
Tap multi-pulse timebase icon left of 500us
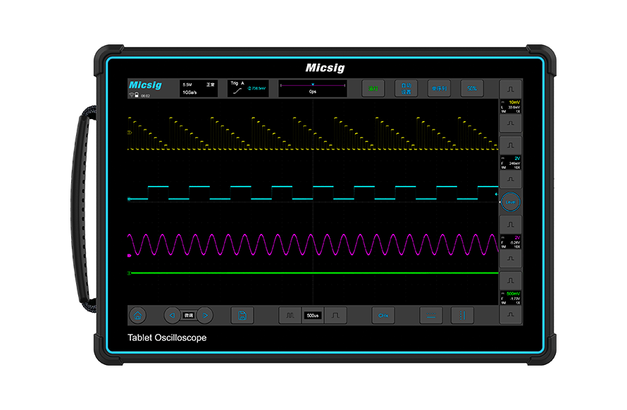click(290, 316)
